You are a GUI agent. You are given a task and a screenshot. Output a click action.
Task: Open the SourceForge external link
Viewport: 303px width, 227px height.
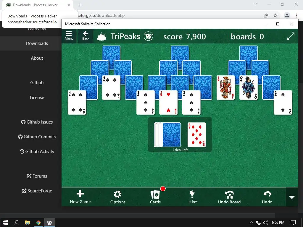click(x=37, y=191)
